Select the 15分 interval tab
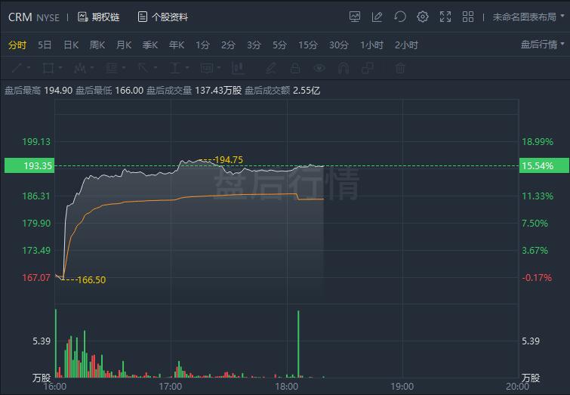The height and width of the screenshot is (395, 570). pyautogui.click(x=307, y=45)
